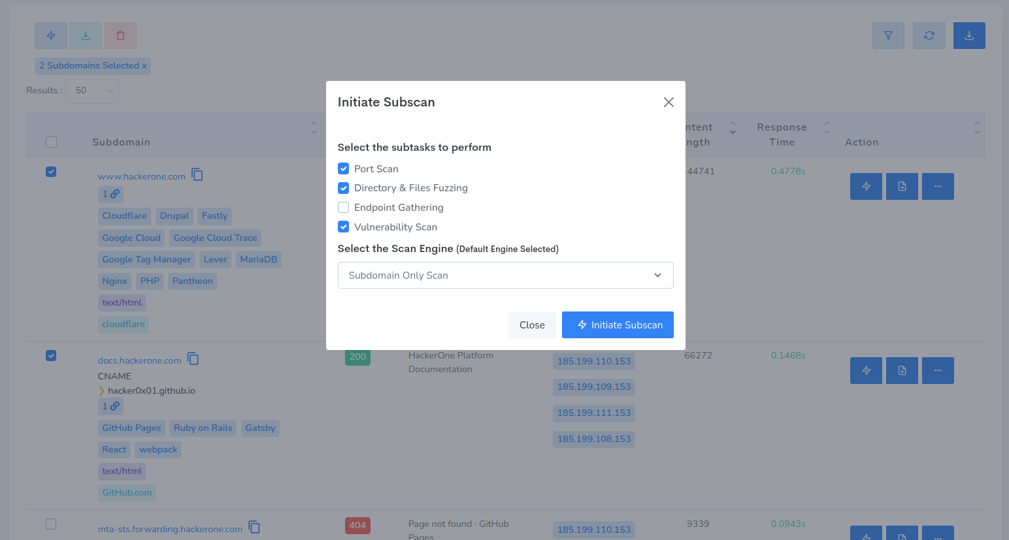The image size is (1009, 540).
Task: Click the Close button in dialog
Action: (x=532, y=325)
